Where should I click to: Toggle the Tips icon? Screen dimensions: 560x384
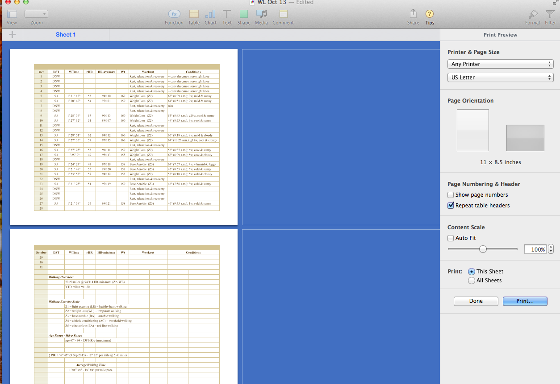(430, 14)
